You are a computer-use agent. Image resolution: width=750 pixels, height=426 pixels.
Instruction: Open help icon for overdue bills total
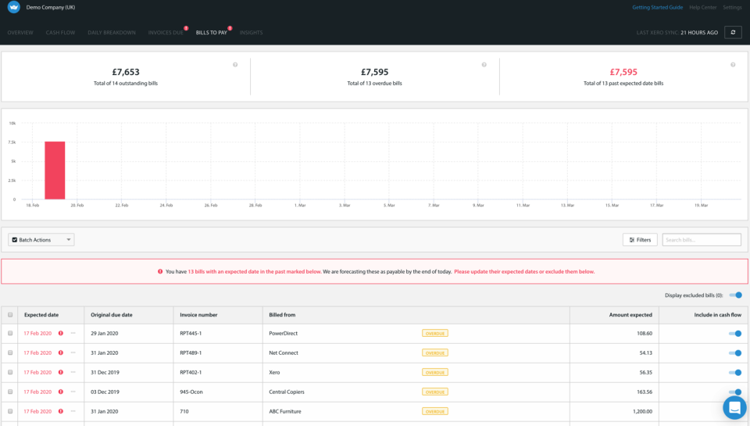coord(484,65)
